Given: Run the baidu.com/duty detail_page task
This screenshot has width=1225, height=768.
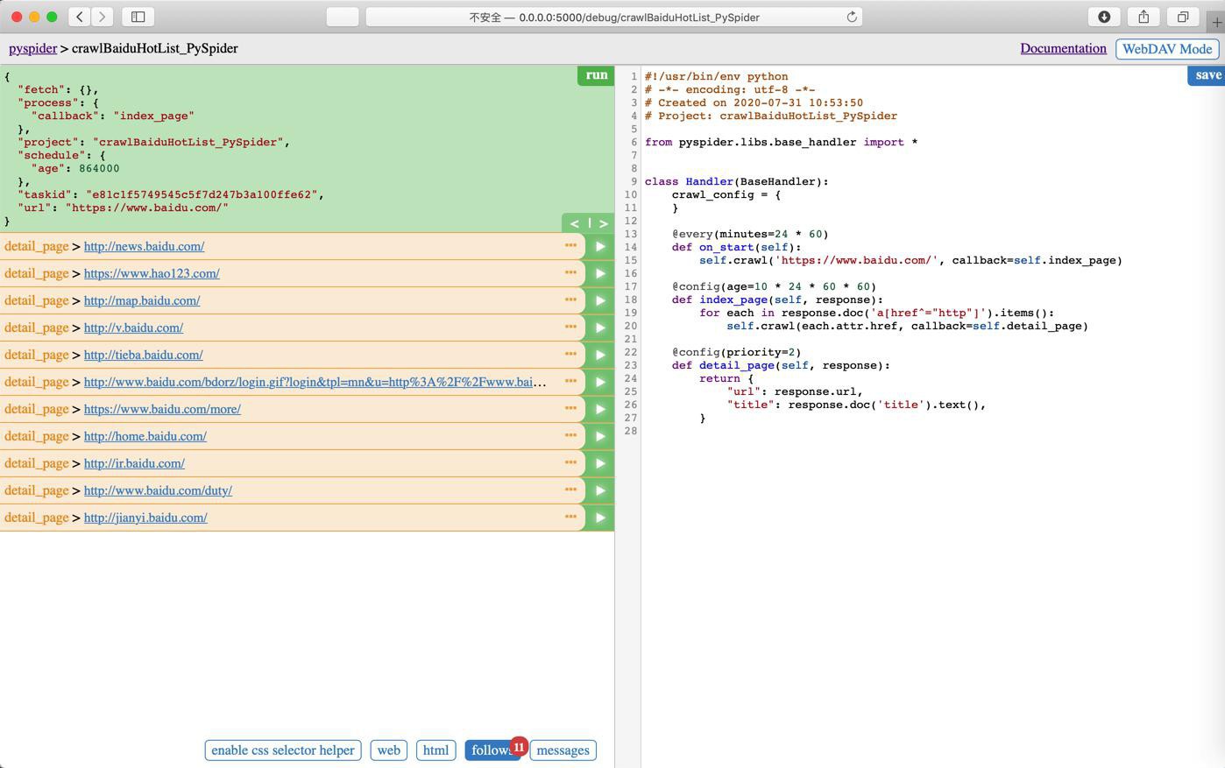Looking at the screenshot, I should (x=600, y=491).
